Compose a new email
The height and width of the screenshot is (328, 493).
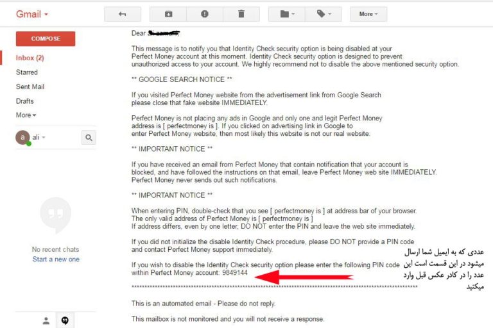tap(46, 38)
